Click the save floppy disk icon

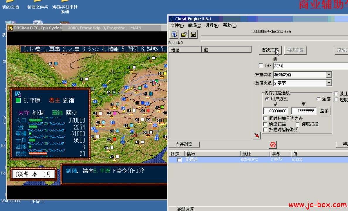(x=193, y=35)
